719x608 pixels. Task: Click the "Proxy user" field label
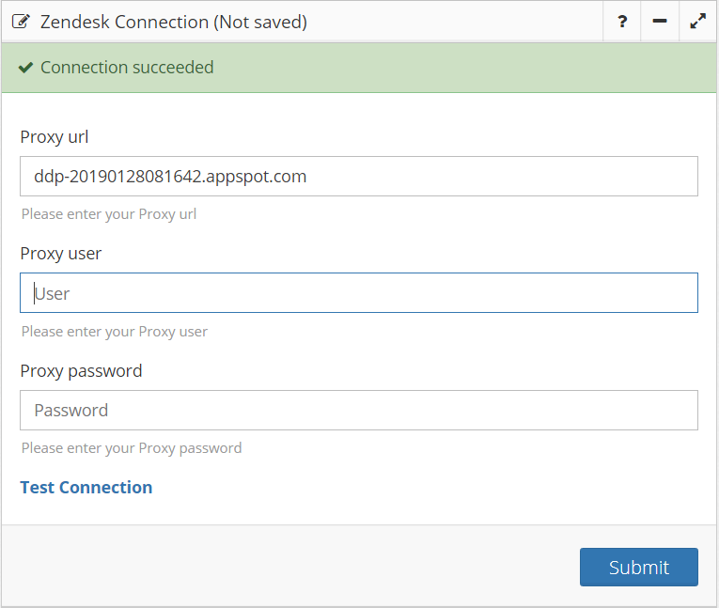click(61, 254)
